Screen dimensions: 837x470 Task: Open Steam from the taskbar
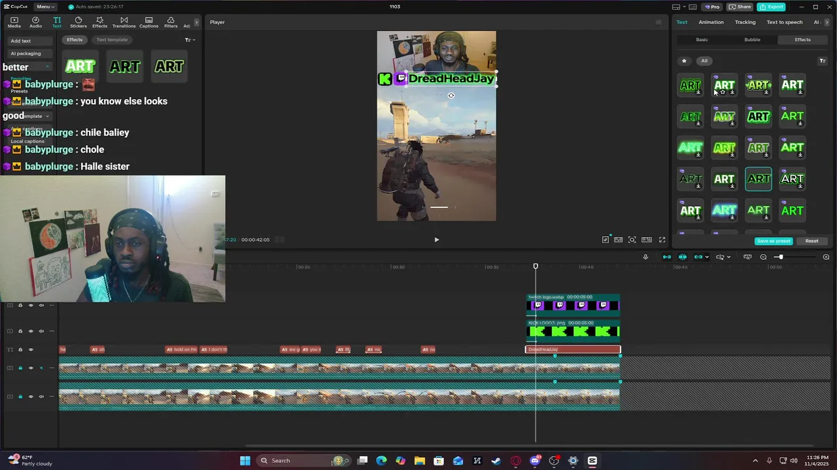pos(496,461)
